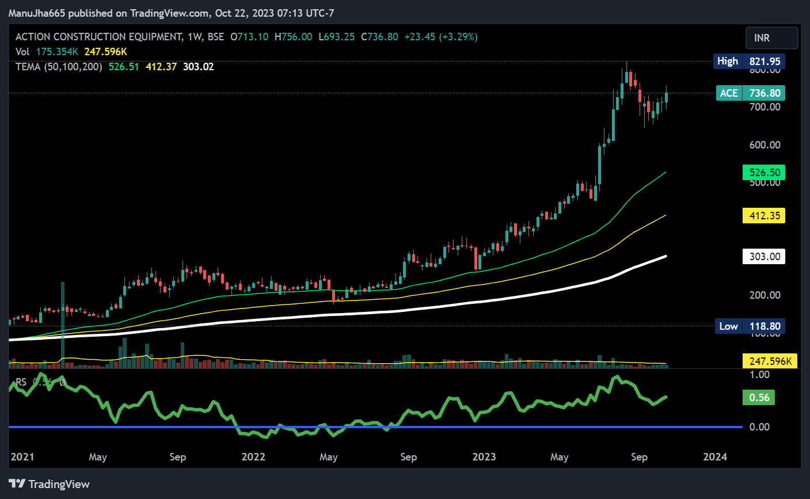Image resolution: width=810 pixels, height=499 pixels.
Task: Click the +23.45 (+3.29%) change value
Action: (x=441, y=37)
